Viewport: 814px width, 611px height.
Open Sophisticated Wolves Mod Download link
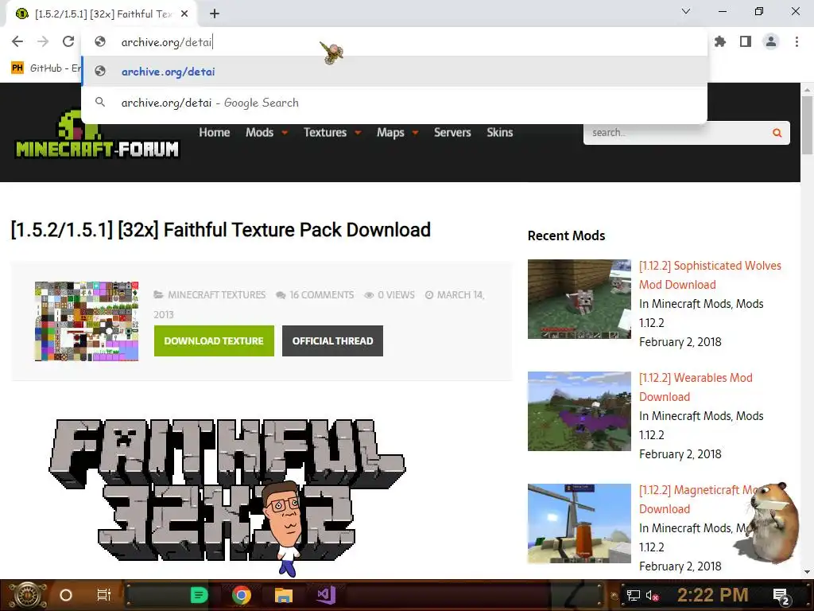click(x=710, y=274)
